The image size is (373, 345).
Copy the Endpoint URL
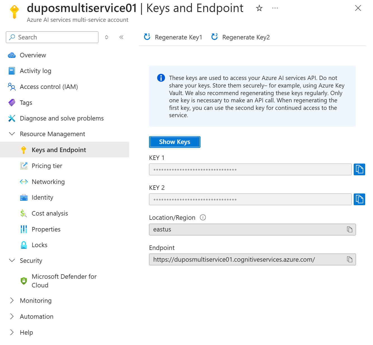coord(350,259)
